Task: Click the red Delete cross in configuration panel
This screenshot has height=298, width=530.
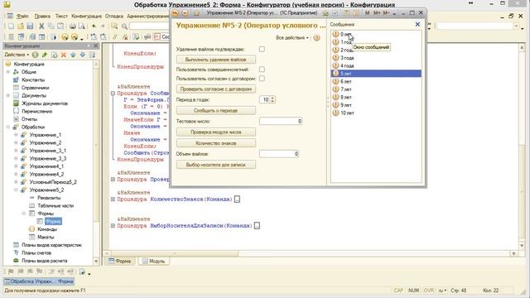Action: pyautogui.click(x=63, y=55)
